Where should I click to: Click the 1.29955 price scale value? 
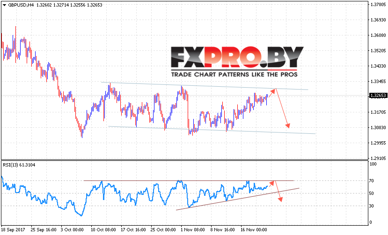click(378, 143)
